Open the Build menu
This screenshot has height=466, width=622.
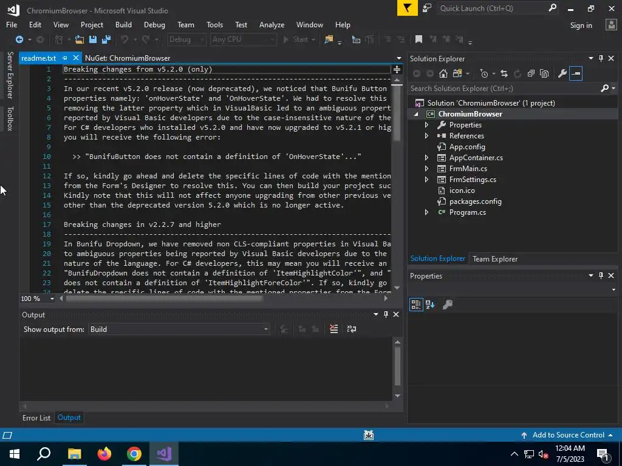click(123, 24)
